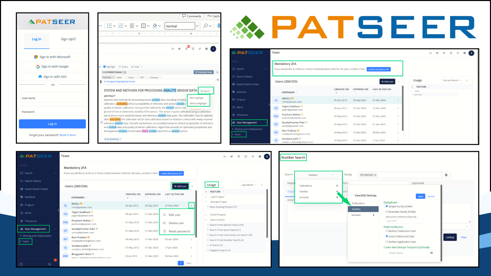491x276 pixels.
Task: Click gear icon next to Publications option
Action: coord(337,186)
